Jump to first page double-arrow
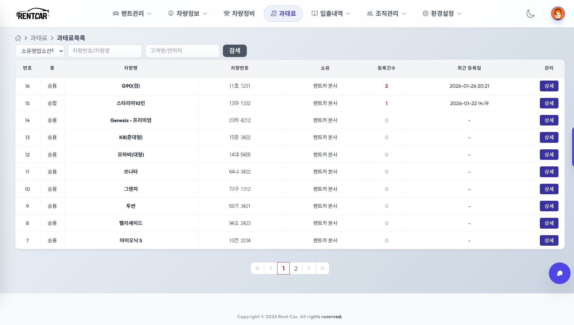This screenshot has width=574, height=325. 257,268
